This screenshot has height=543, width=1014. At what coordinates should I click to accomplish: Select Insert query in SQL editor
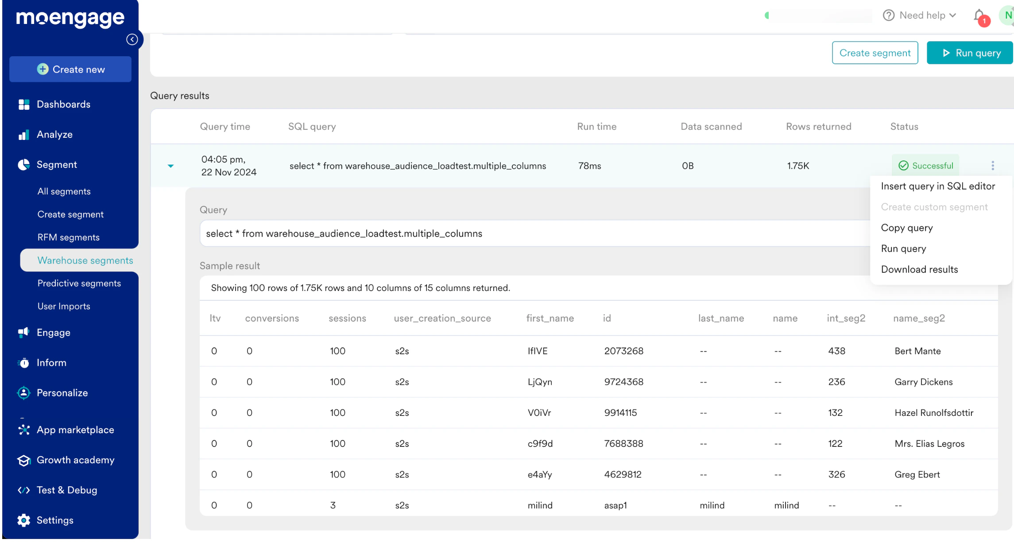tap(938, 186)
